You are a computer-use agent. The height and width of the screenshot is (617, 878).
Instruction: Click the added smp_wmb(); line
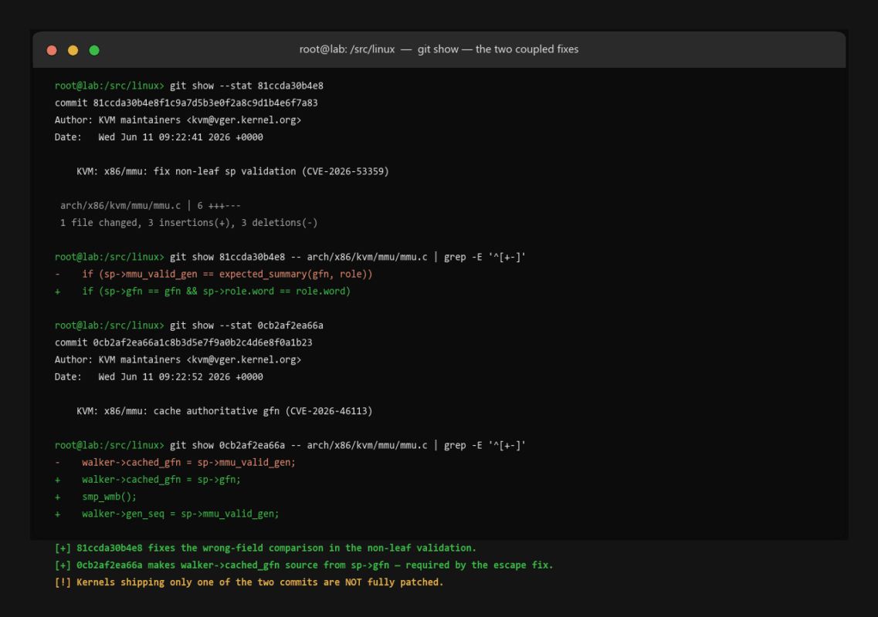(x=95, y=497)
